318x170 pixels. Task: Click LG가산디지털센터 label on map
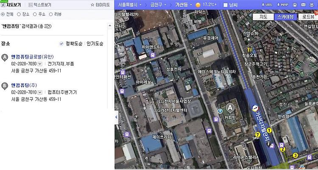171,111
